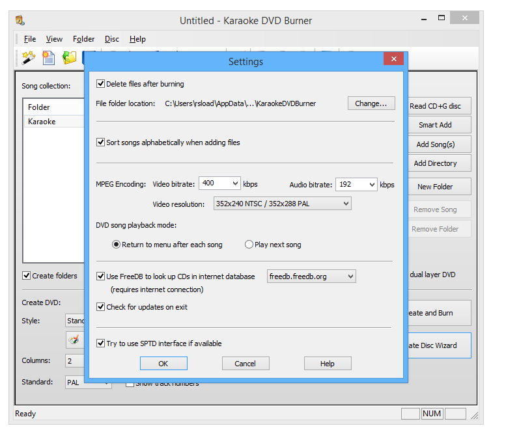Image resolution: width=506 pixels, height=443 pixels.
Task: Uncheck Check for updates on exit
Action: point(101,306)
